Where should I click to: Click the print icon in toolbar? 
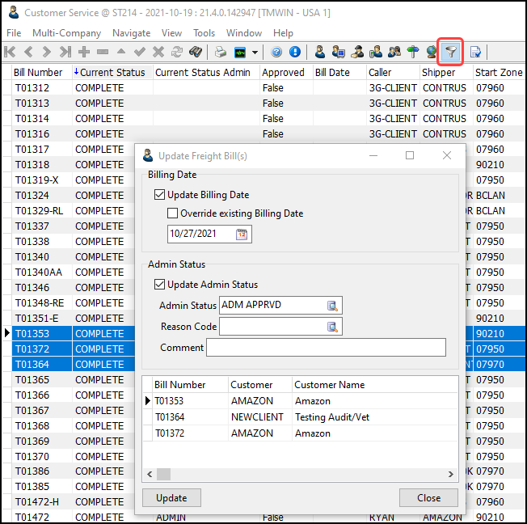(220, 52)
